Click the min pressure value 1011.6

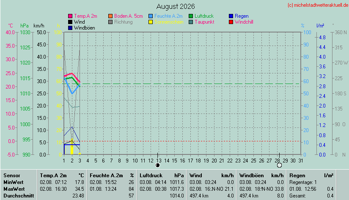pyautogui.click(x=177, y=182)
